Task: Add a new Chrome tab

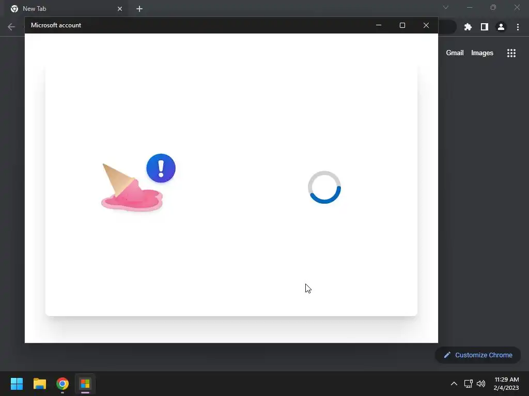Action: click(x=139, y=9)
